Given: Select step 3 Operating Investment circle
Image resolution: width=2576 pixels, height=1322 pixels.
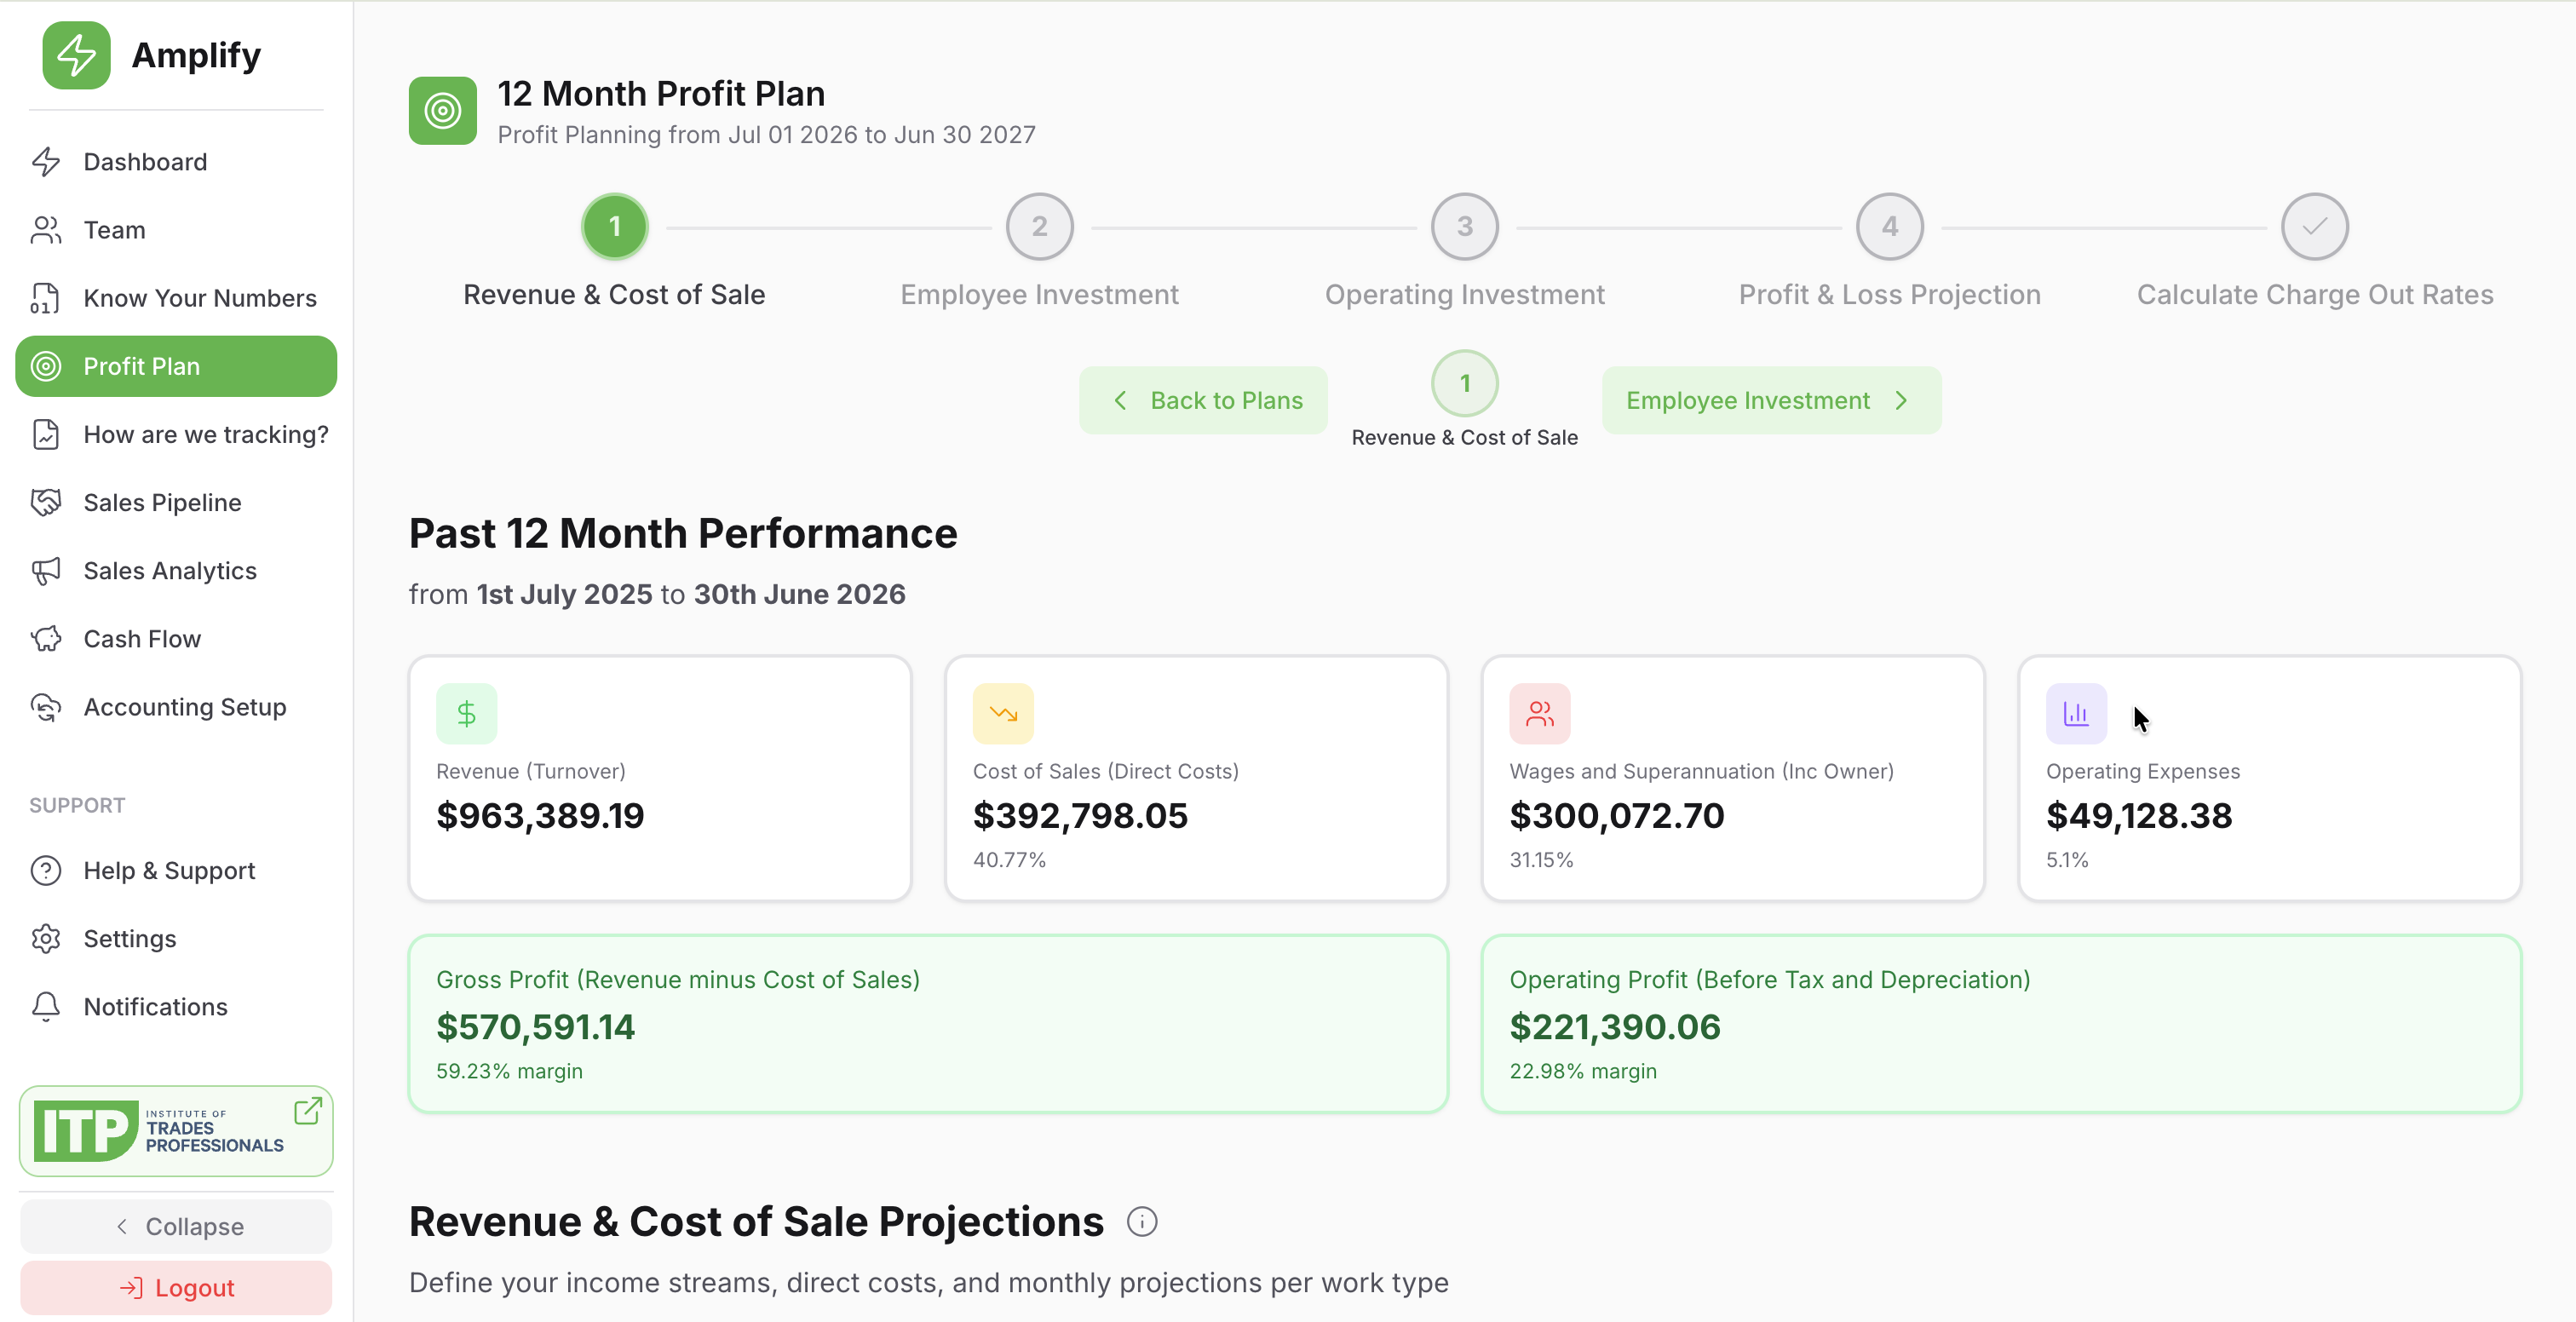Looking at the screenshot, I should point(1465,227).
